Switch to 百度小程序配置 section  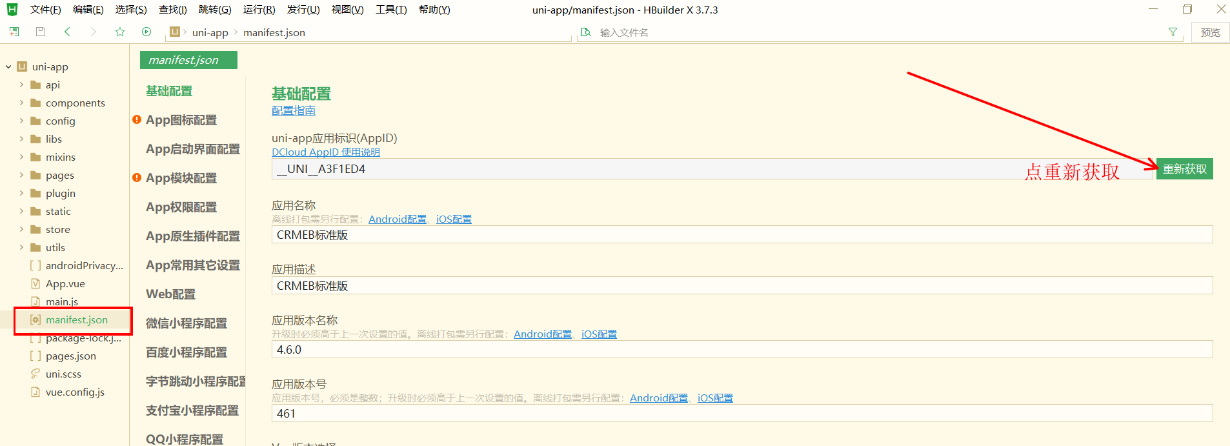[x=187, y=352]
